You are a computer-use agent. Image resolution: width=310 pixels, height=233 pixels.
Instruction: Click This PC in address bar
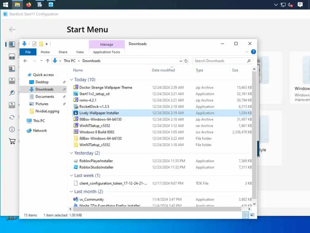[69, 61]
